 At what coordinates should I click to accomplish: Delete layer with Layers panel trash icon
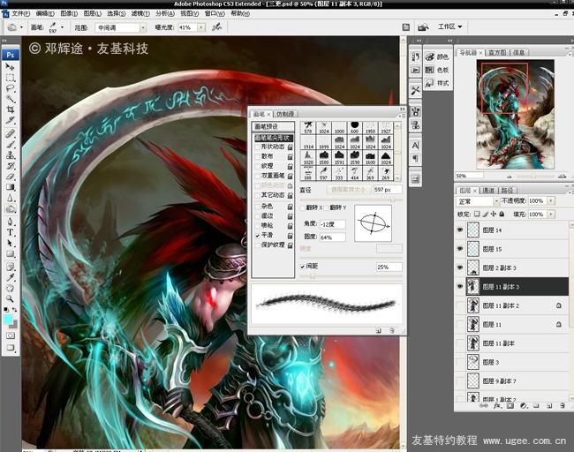563,405
